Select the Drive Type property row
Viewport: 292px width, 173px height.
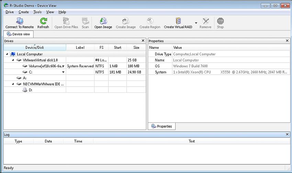219,54
